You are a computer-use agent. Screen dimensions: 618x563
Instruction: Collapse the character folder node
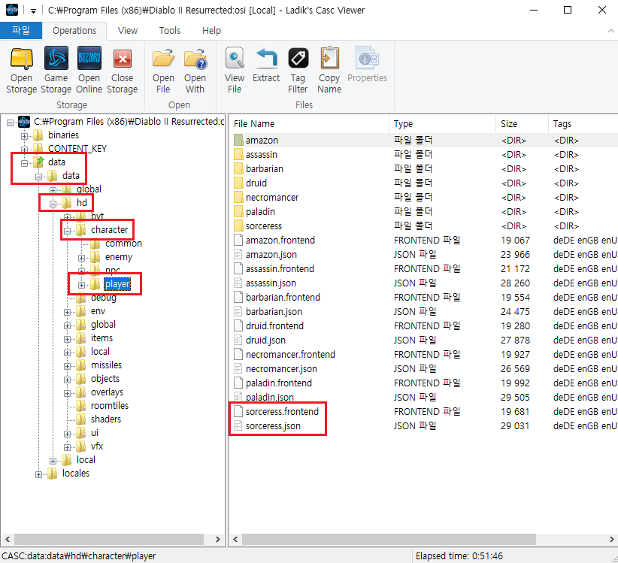coord(68,231)
